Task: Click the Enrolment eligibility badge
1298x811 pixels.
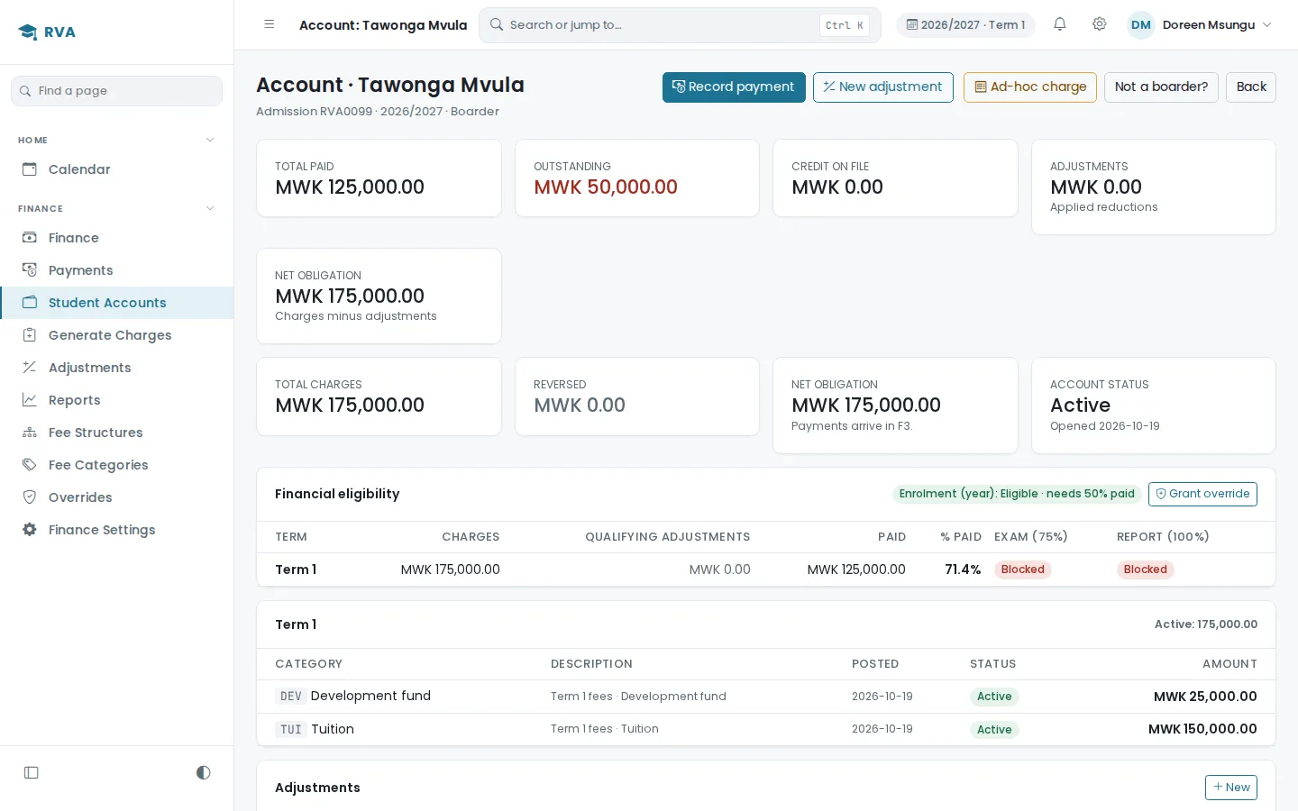Action: pyautogui.click(x=1017, y=494)
